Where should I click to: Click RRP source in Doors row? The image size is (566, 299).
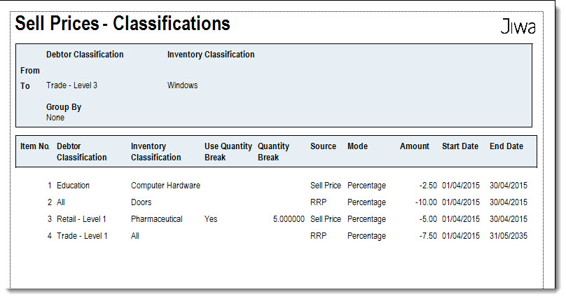[x=318, y=202]
